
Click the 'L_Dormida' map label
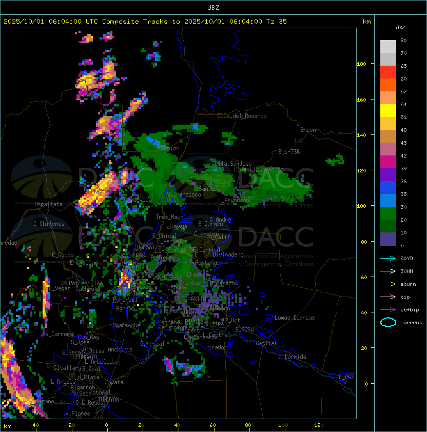click(292, 357)
